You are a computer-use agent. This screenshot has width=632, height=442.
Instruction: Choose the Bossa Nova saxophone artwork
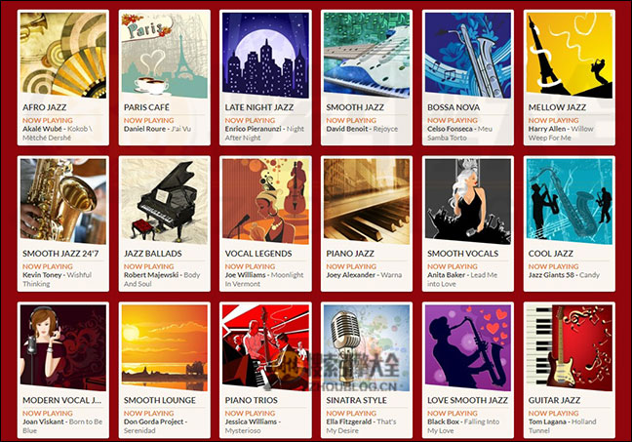tap(468, 56)
